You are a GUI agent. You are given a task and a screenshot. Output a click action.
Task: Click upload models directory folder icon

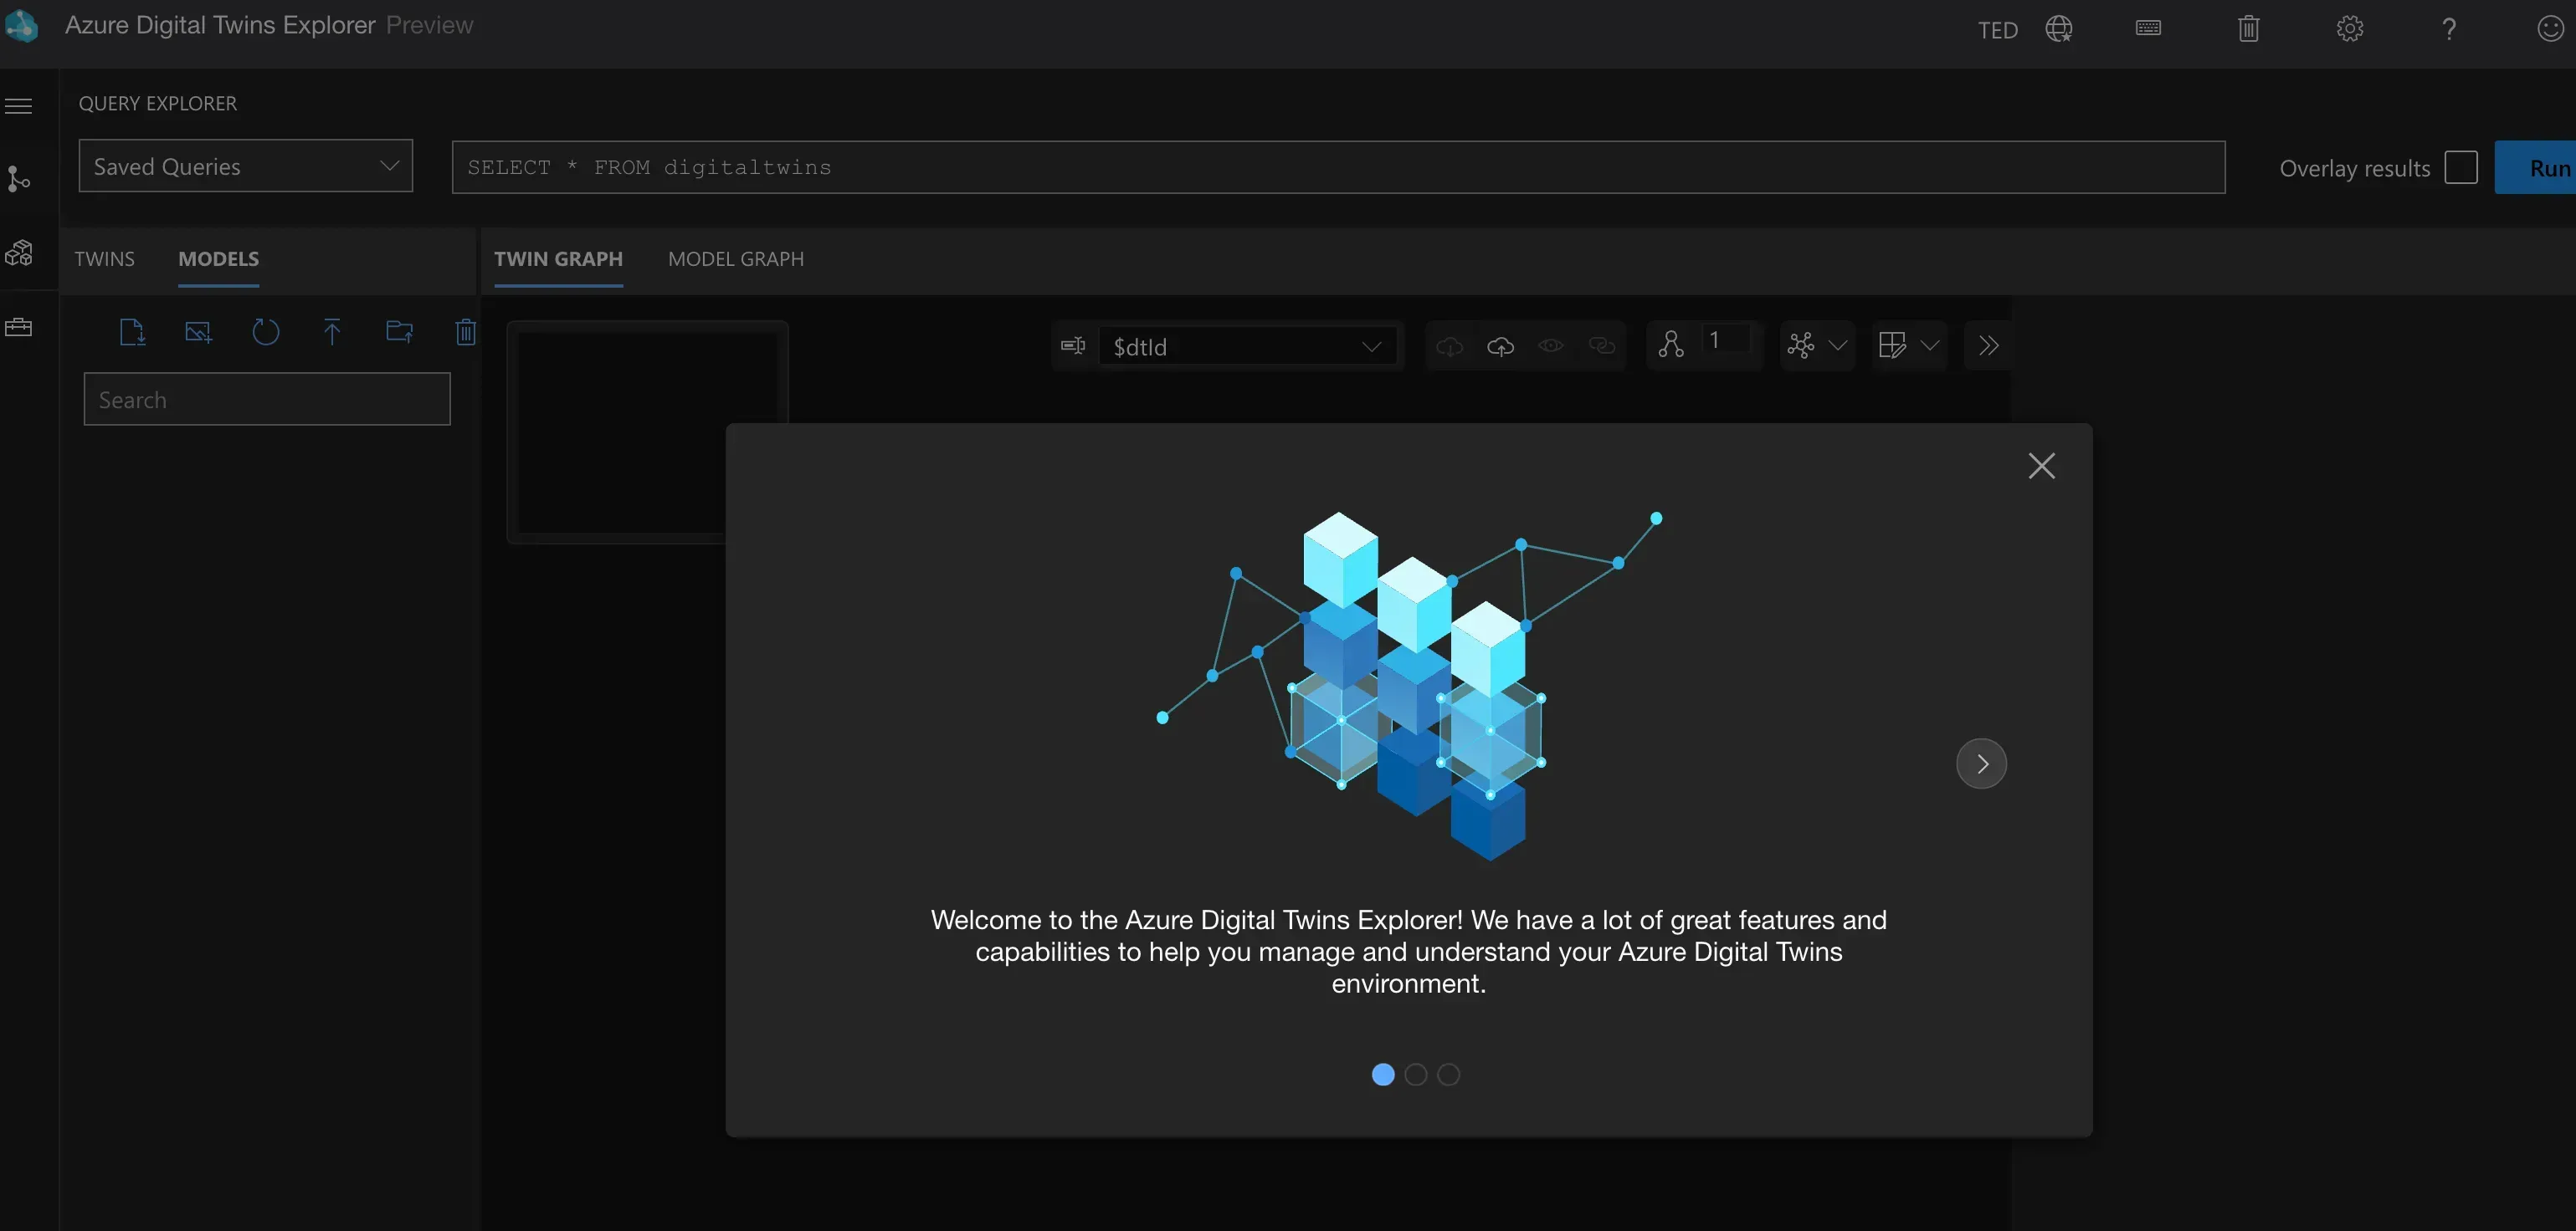[x=399, y=332]
